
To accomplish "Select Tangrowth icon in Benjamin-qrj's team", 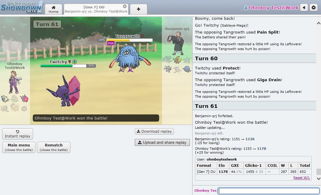I will [x=187, y=69].
